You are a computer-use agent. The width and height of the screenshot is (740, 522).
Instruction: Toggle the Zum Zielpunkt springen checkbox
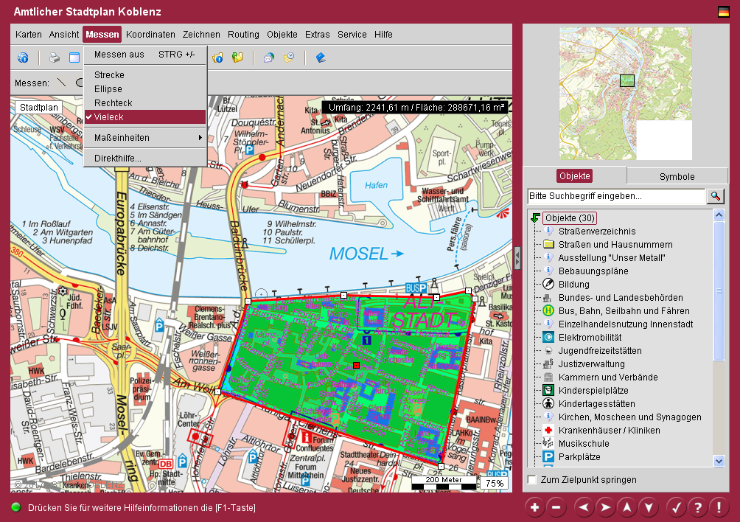coord(532,480)
